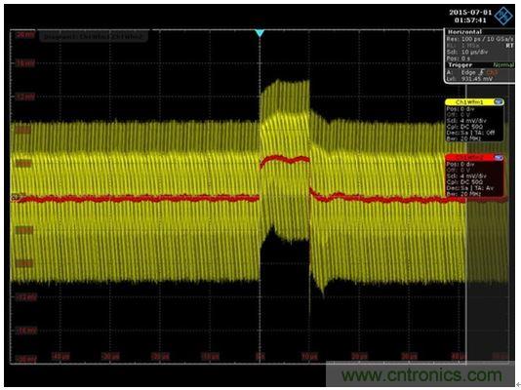Click horizontal Scl 10 µs/div setting
Screen dimensions: 521x390
464,52
